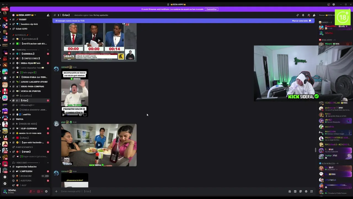Click the chat scrollbar thumb
This screenshot has width=353, height=199.
pos(315,150)
